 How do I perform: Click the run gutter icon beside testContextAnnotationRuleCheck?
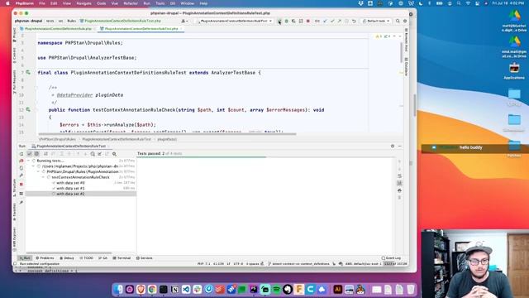click(x=28, y=109)
